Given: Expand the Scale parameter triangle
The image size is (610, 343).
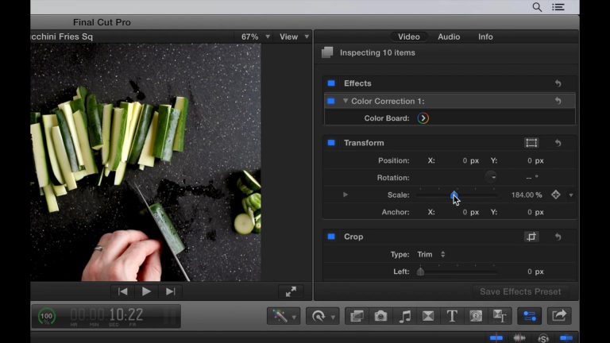Looking at the screenshot, I should click(346, 195).
